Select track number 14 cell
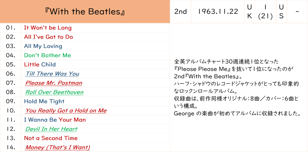The image size is (308, 152). (11, 147)
